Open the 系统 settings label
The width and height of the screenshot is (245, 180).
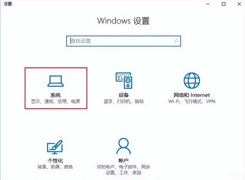click(x=55, y=95)
